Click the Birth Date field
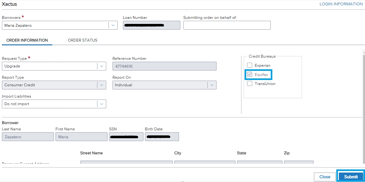This screenshot has height=182, width=365. coord(162,137)
